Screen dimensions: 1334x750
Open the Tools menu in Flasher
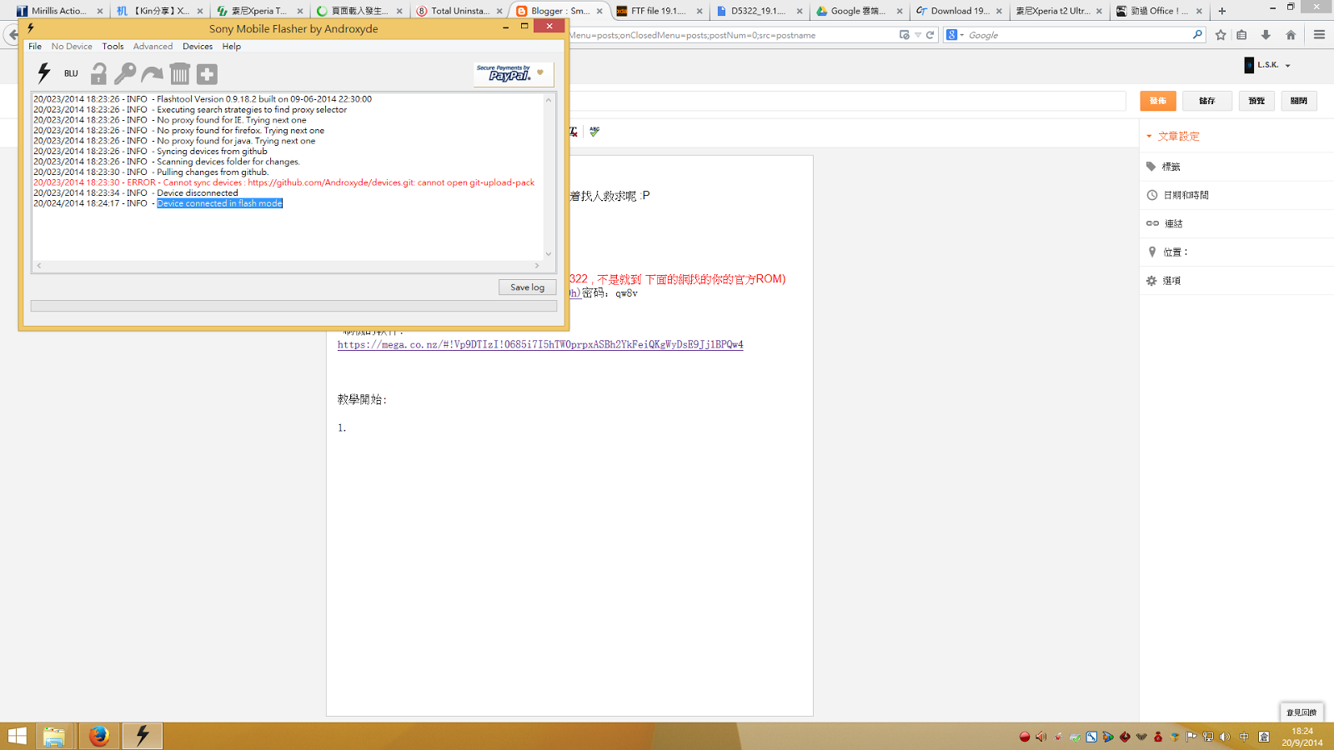coord(113,47)
